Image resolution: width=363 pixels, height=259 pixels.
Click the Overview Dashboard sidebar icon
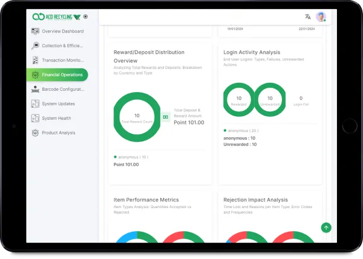[x=36, y=31]
